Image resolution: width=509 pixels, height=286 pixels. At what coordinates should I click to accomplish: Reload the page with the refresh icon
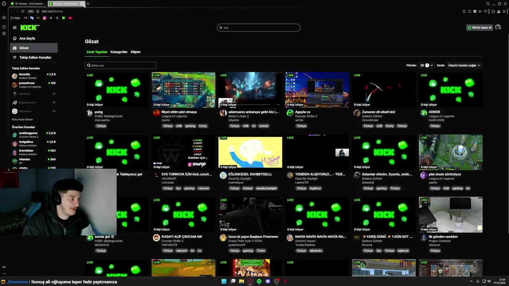[x=23, y=11]
